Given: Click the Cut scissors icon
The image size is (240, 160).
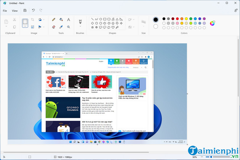Looking at the screenshot, I should [x=14, y=19].
